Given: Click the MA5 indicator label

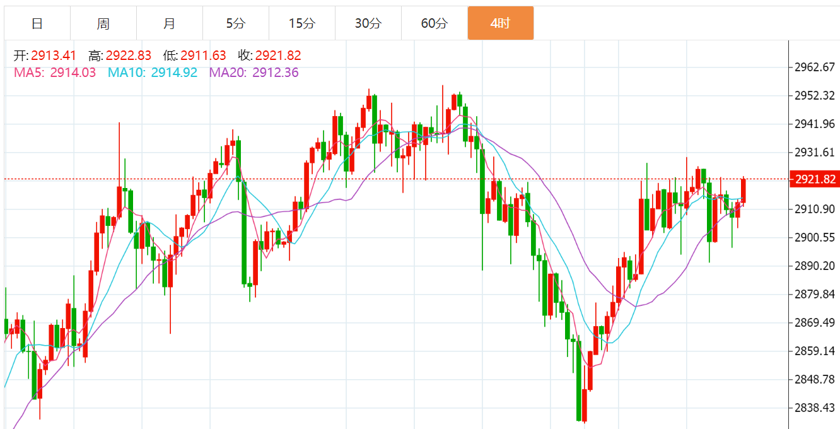Looking at the screenshot, I should pos(55,73).
